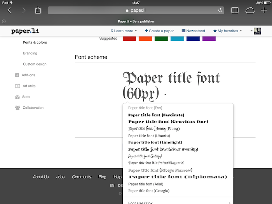This screenshot has width=272, height=204.
Task: Pick the green suggested color swatch
Action: [161, 39]
